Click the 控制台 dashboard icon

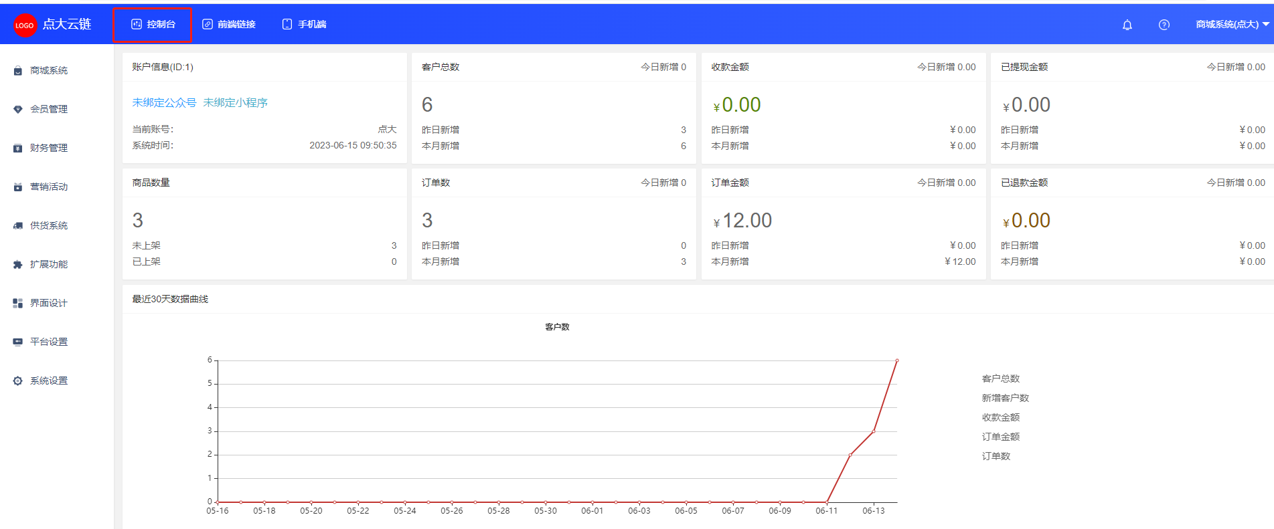click(137, 24)
